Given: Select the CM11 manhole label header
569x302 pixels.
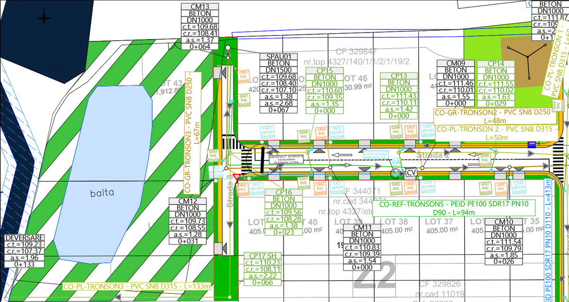Looking at the screenshot, I should pyautogui.click(x=362, y=228).
